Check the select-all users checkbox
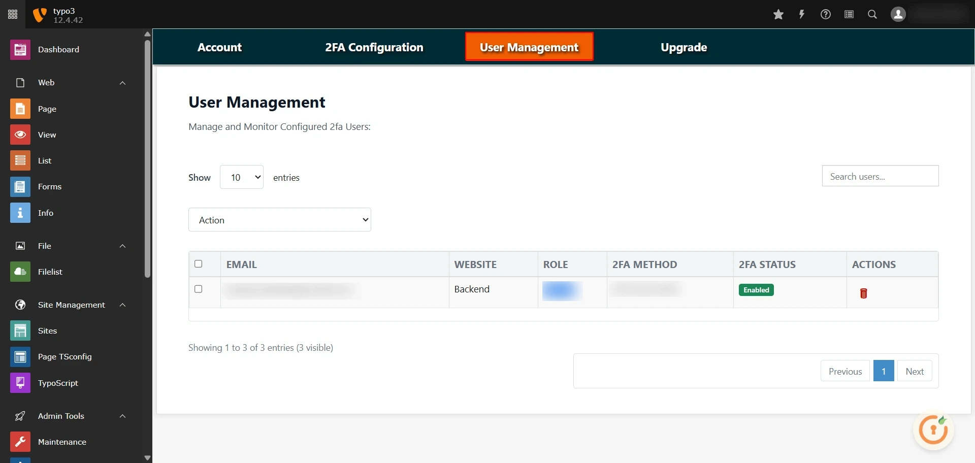Image resolution: width=975 pixels, height=463 pixels. [x=198, y=263]
